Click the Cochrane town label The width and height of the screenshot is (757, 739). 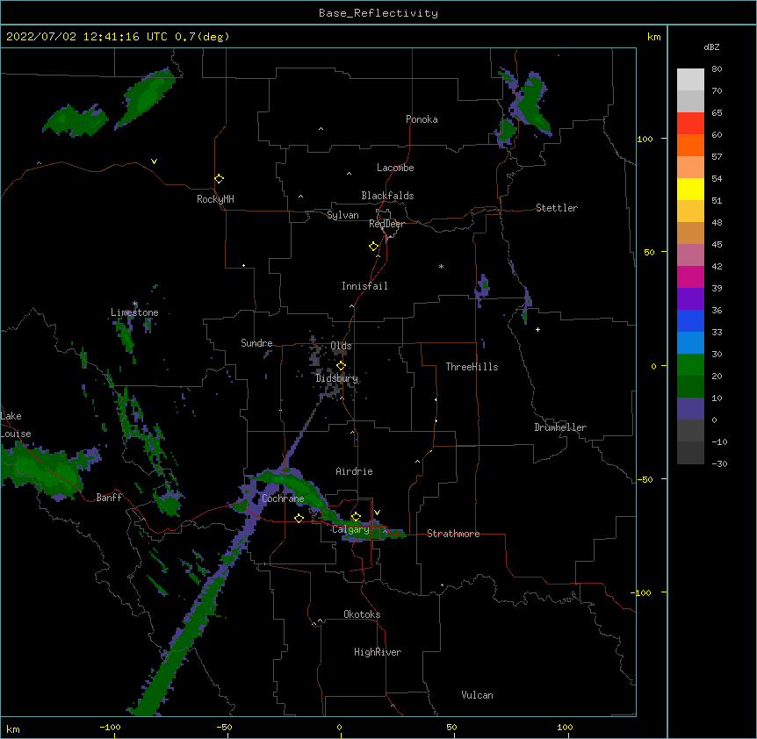pyautogui.click(x=283, y=499)
